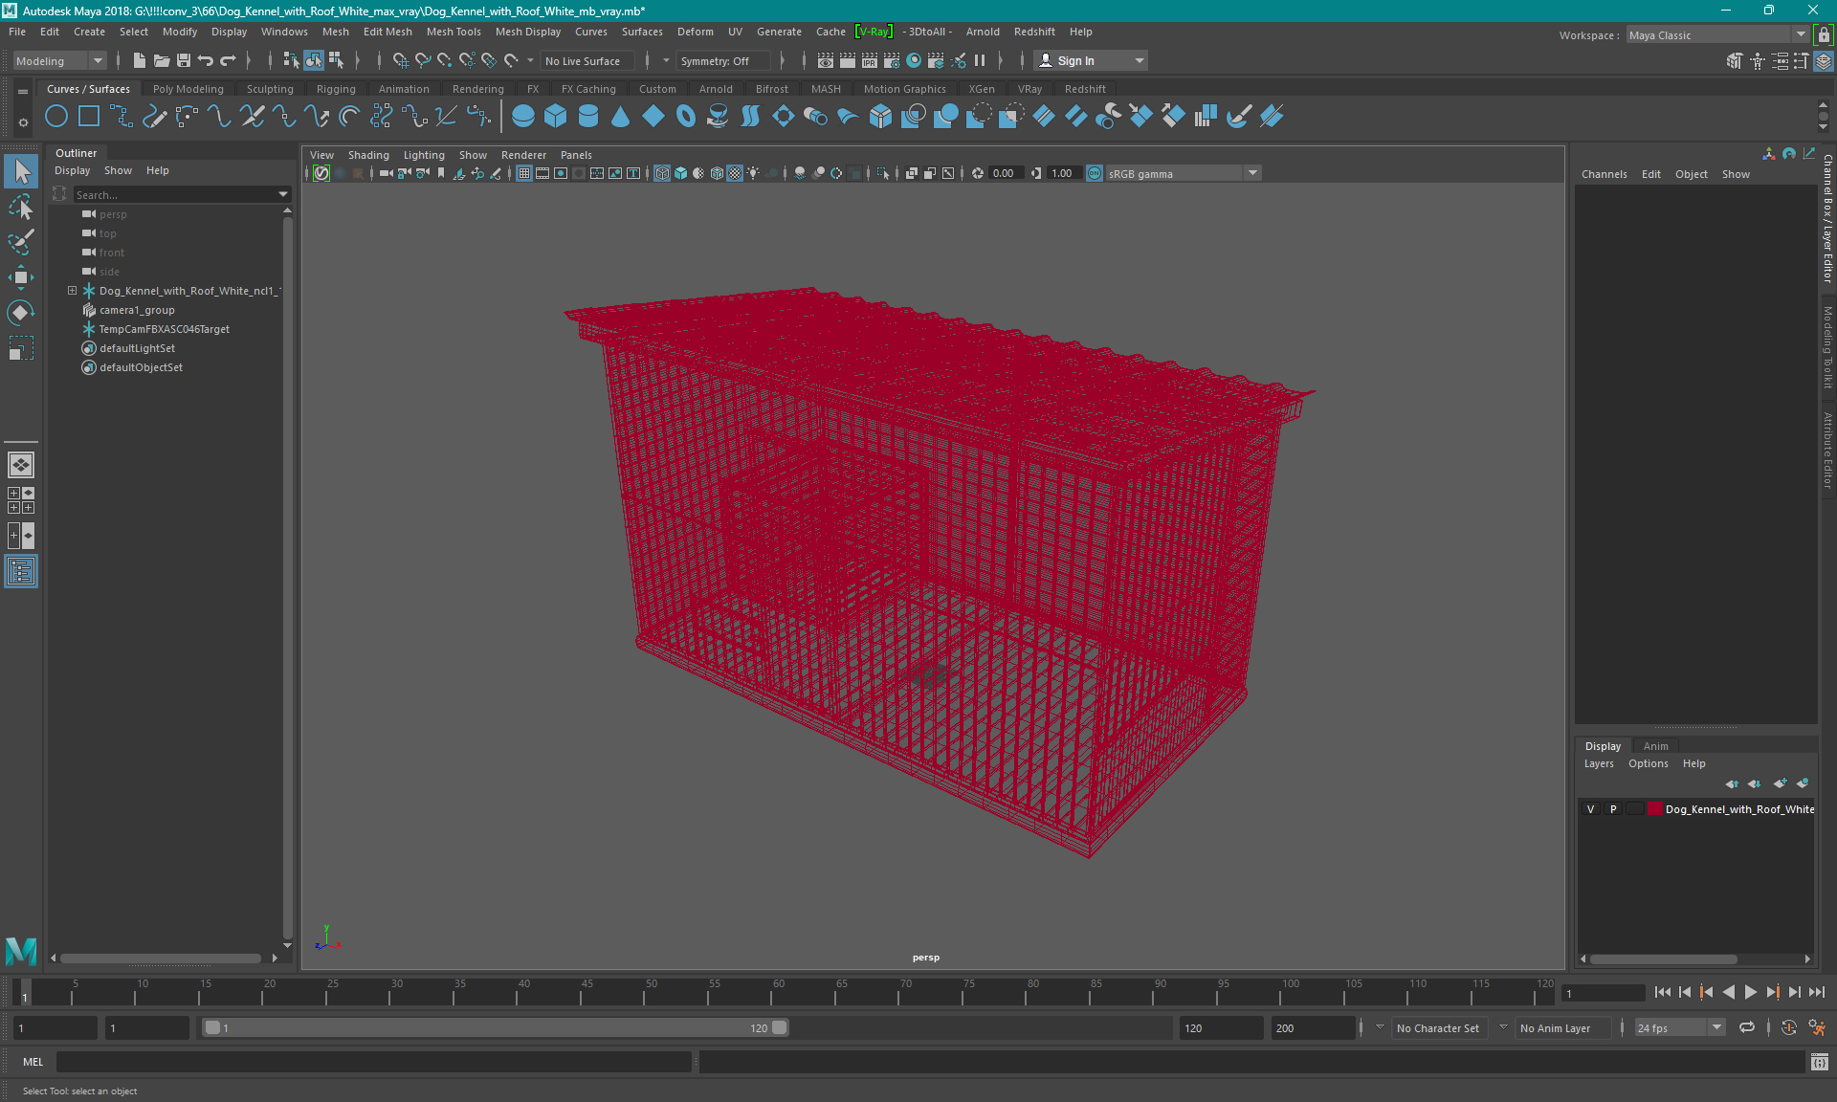
Task: Activate the Move tool in toolbox
Action: pos(21,277)
